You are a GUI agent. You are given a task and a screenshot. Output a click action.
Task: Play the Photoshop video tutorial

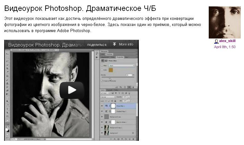point(72,90)
